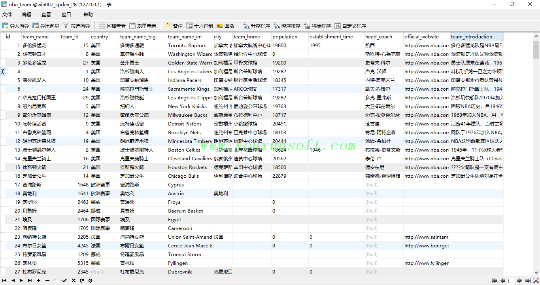Select the cell 'Boston Celtics'
Image resolution: width=540 pixels, height=285 pixels.
point(190,150)
